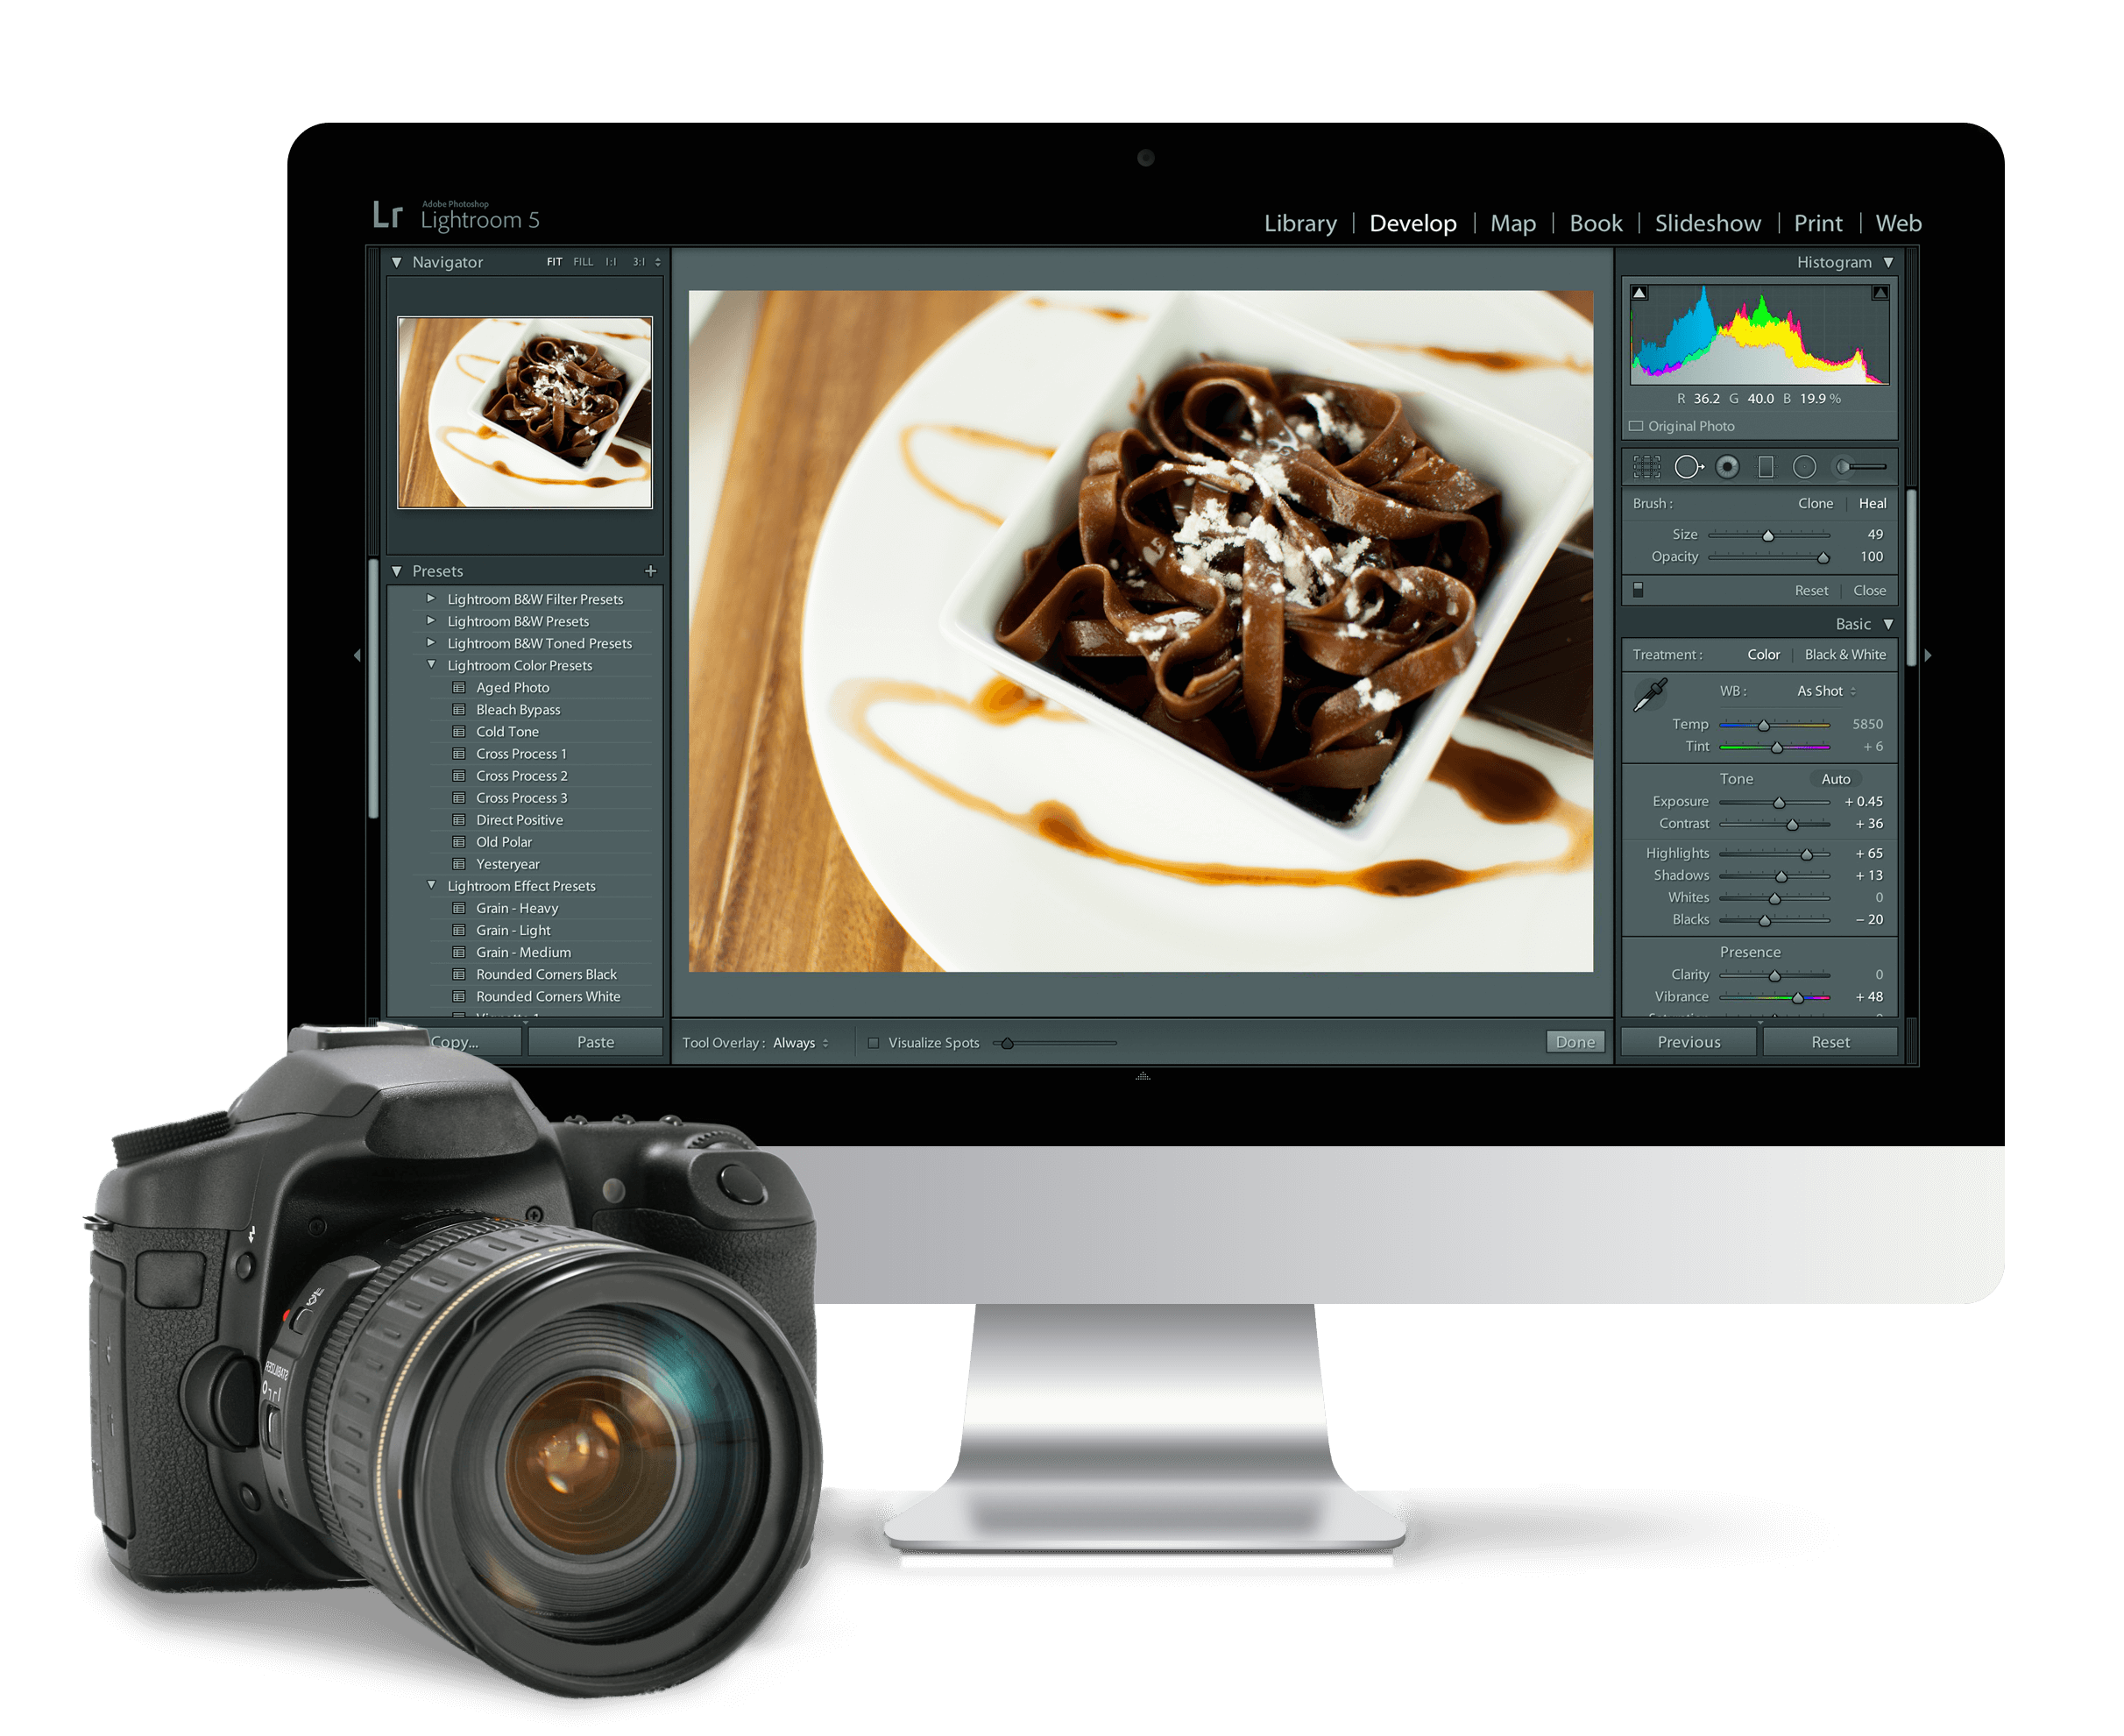2124x1736 pixels.
Task: Click the Visualize Spots threshold slider
Action: tap(1054, 1043)
